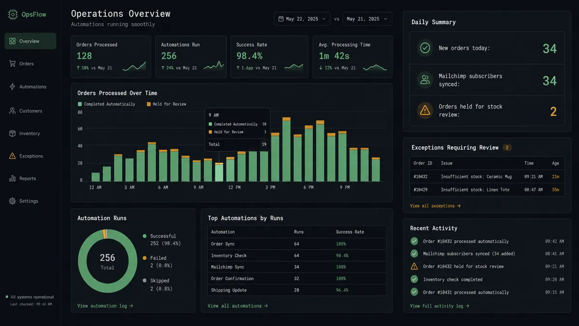Click the Exceptions warning triangle icon in sidebar

13,156
